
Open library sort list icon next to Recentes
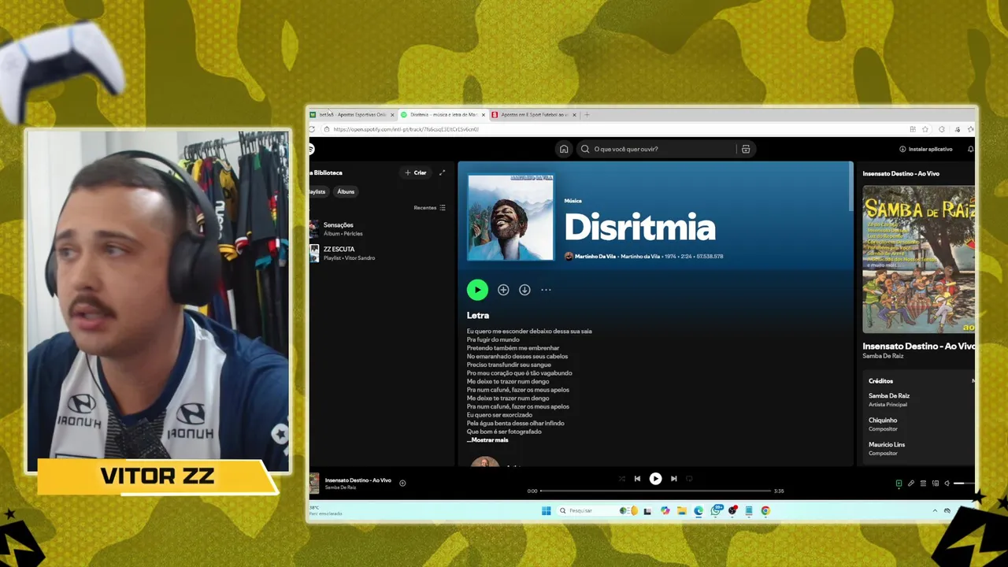pos(443,208)
